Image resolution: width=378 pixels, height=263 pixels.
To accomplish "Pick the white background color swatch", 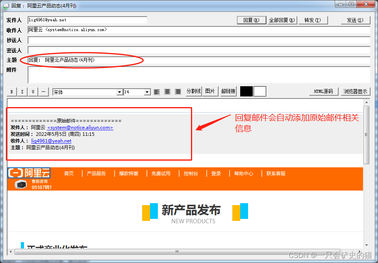I will click(x=260, y=91).
